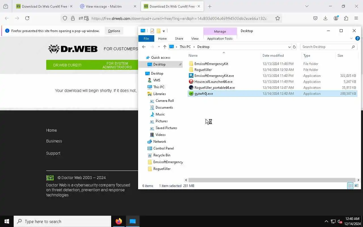Open Support footer link
This screenshot has height=227, width=363.
(x=53, y=153)
